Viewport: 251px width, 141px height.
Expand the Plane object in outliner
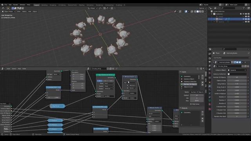click(x=214, y=19)
